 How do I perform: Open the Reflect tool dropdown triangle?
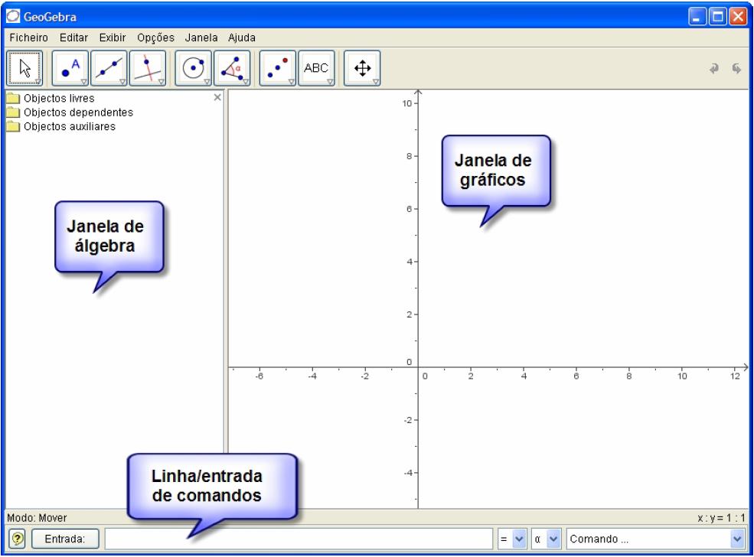pyautogui.click(x=292, y=82)
